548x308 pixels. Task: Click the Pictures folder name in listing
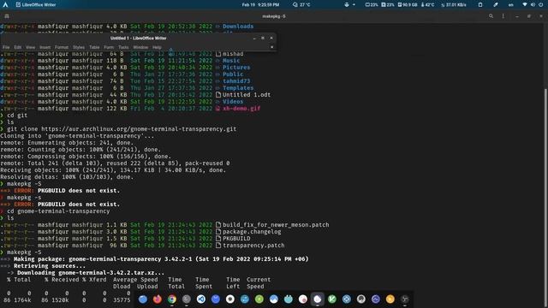click(x=236, y=68)
